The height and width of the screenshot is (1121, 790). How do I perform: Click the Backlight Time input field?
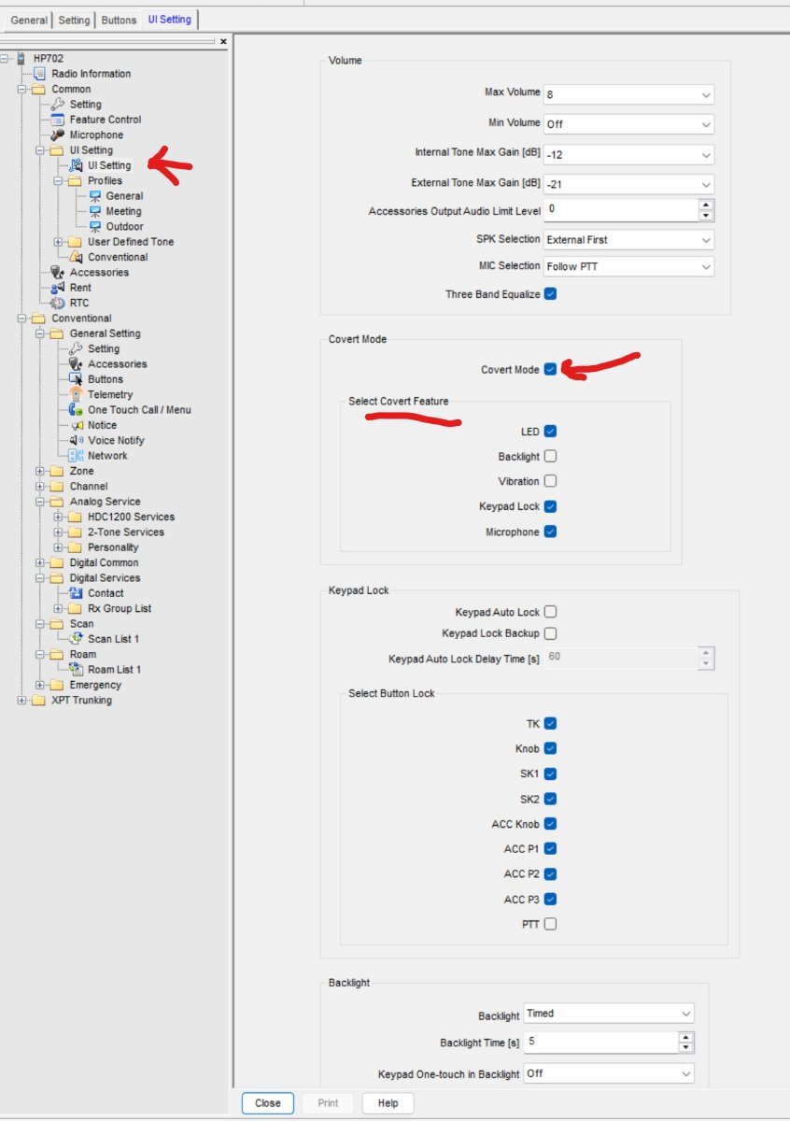(600, 1042)
